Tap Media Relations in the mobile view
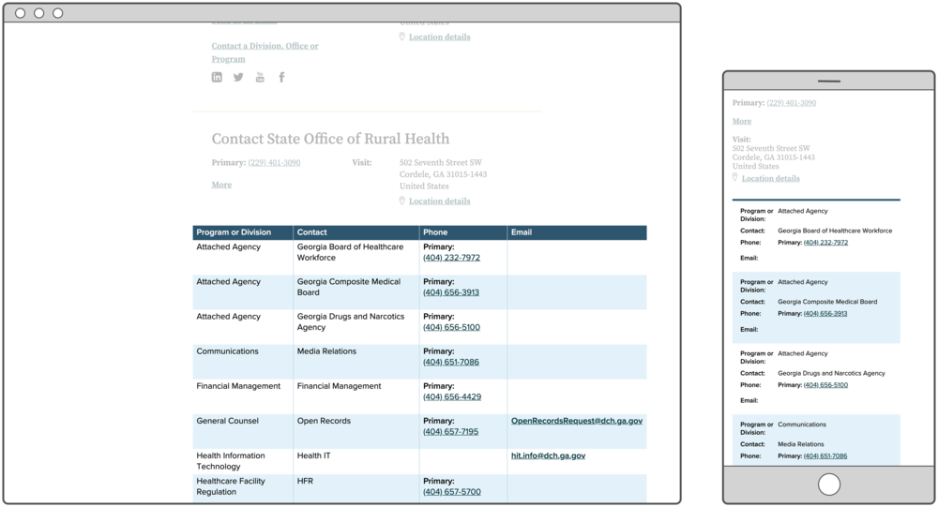 [x=801, y=444]
